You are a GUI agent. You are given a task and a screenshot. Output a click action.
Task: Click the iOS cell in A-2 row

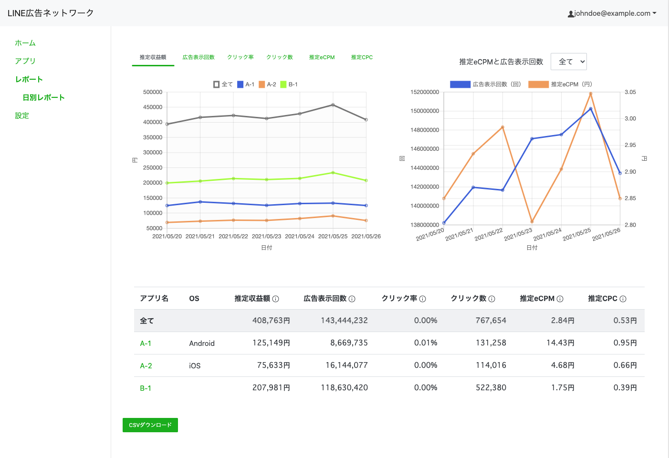click(x=195, y=366)
